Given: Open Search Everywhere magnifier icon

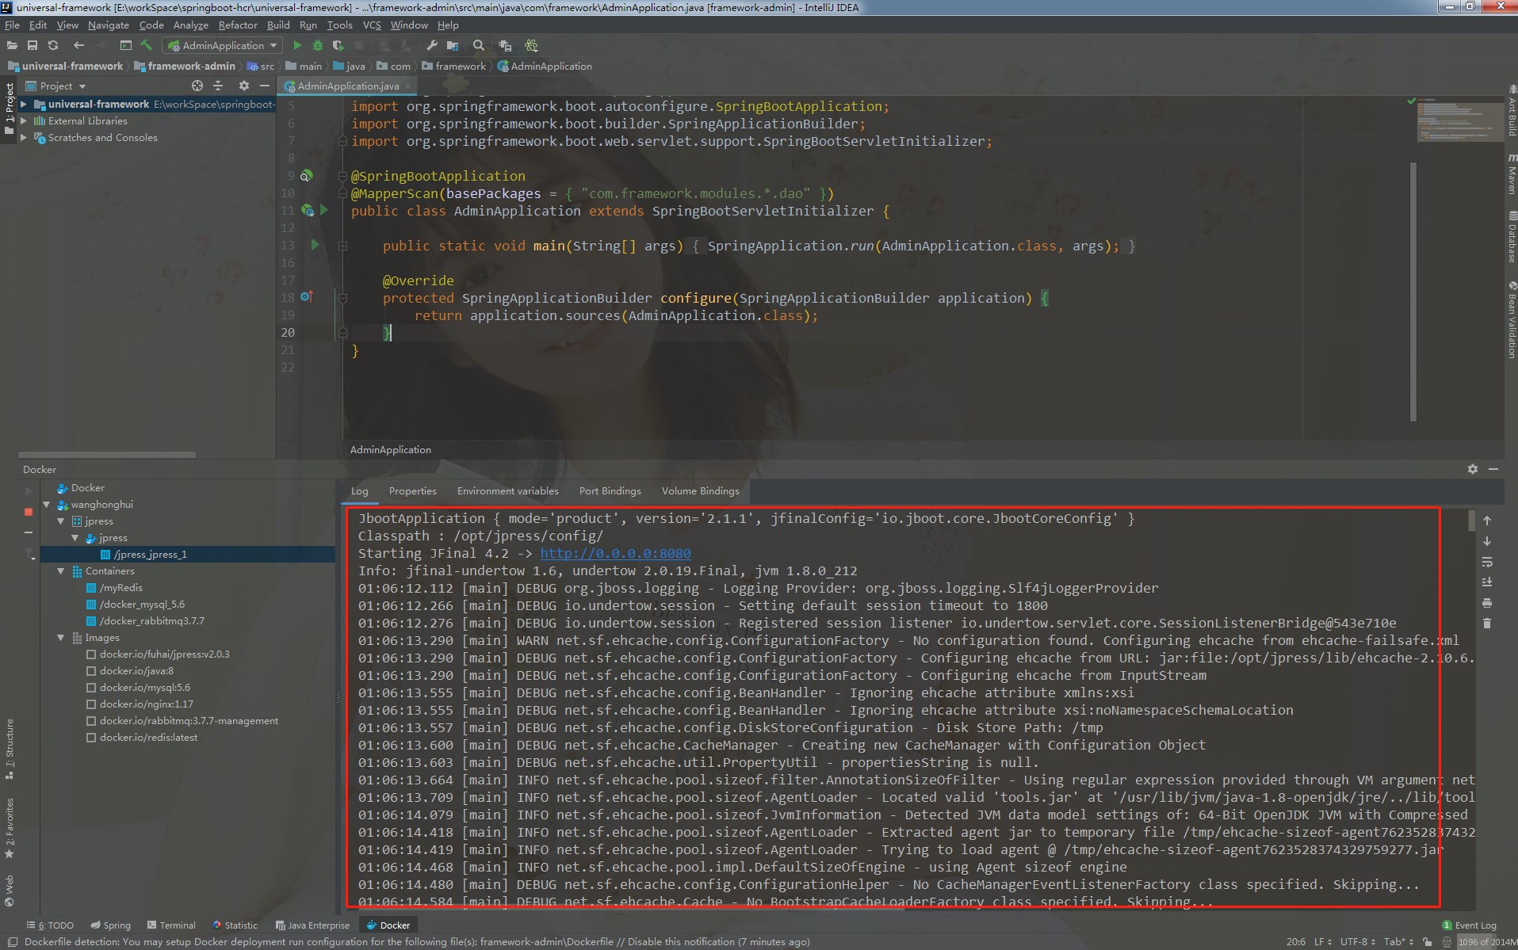Looking at the screenshot, I should (478, 46).
